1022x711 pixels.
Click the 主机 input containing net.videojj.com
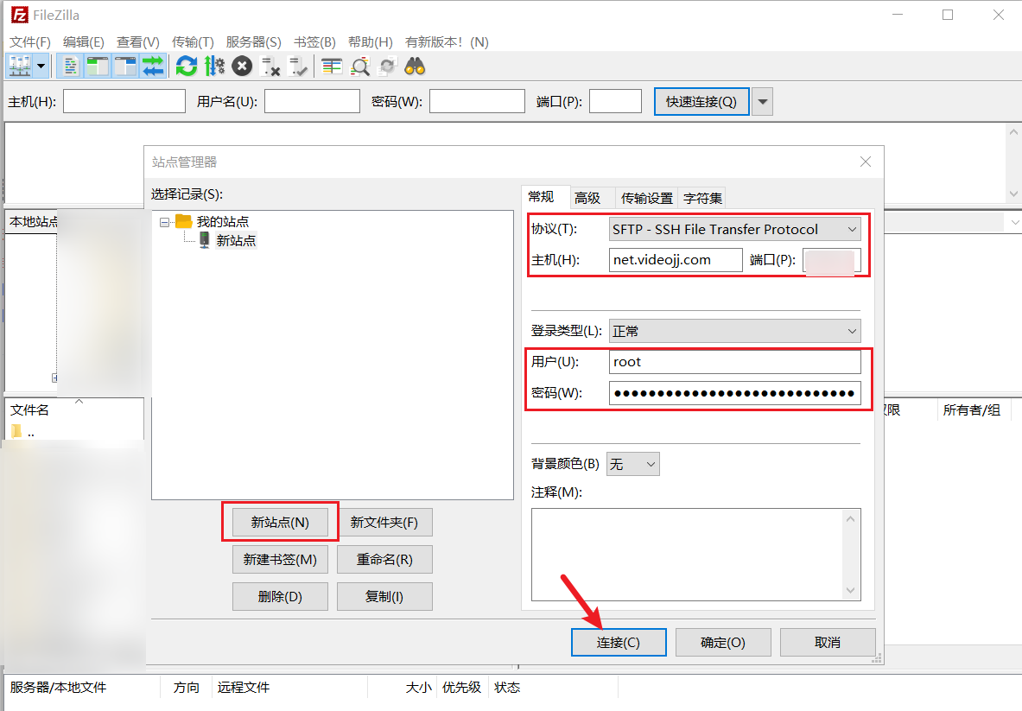tap(676, 259)
